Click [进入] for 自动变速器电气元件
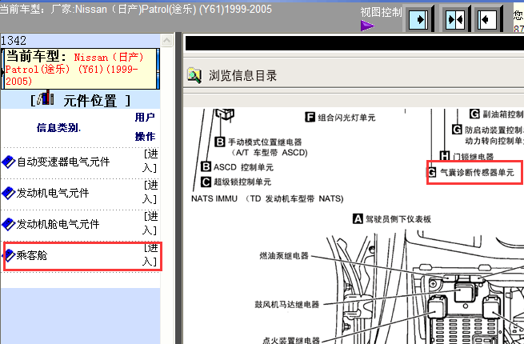The image size is (524, 344). click(150, 161)
